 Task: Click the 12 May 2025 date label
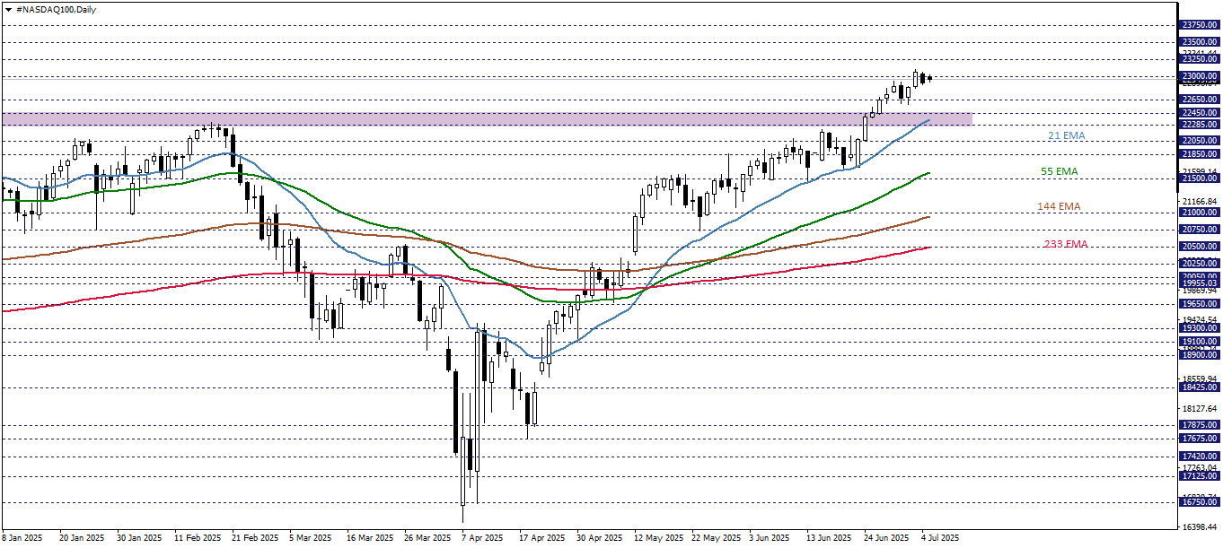(658, 538)
